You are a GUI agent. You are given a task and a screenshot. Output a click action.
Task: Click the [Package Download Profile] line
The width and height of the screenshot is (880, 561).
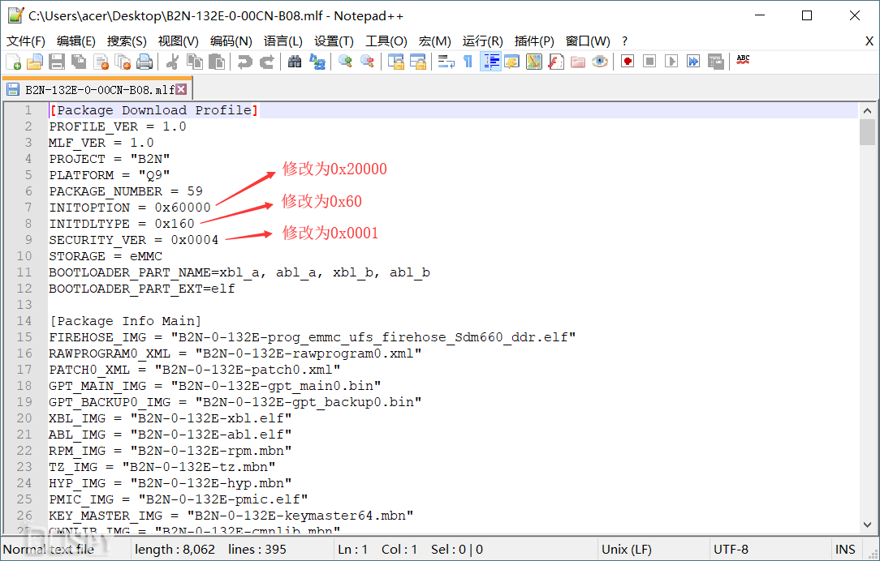(x=153, y=110)
